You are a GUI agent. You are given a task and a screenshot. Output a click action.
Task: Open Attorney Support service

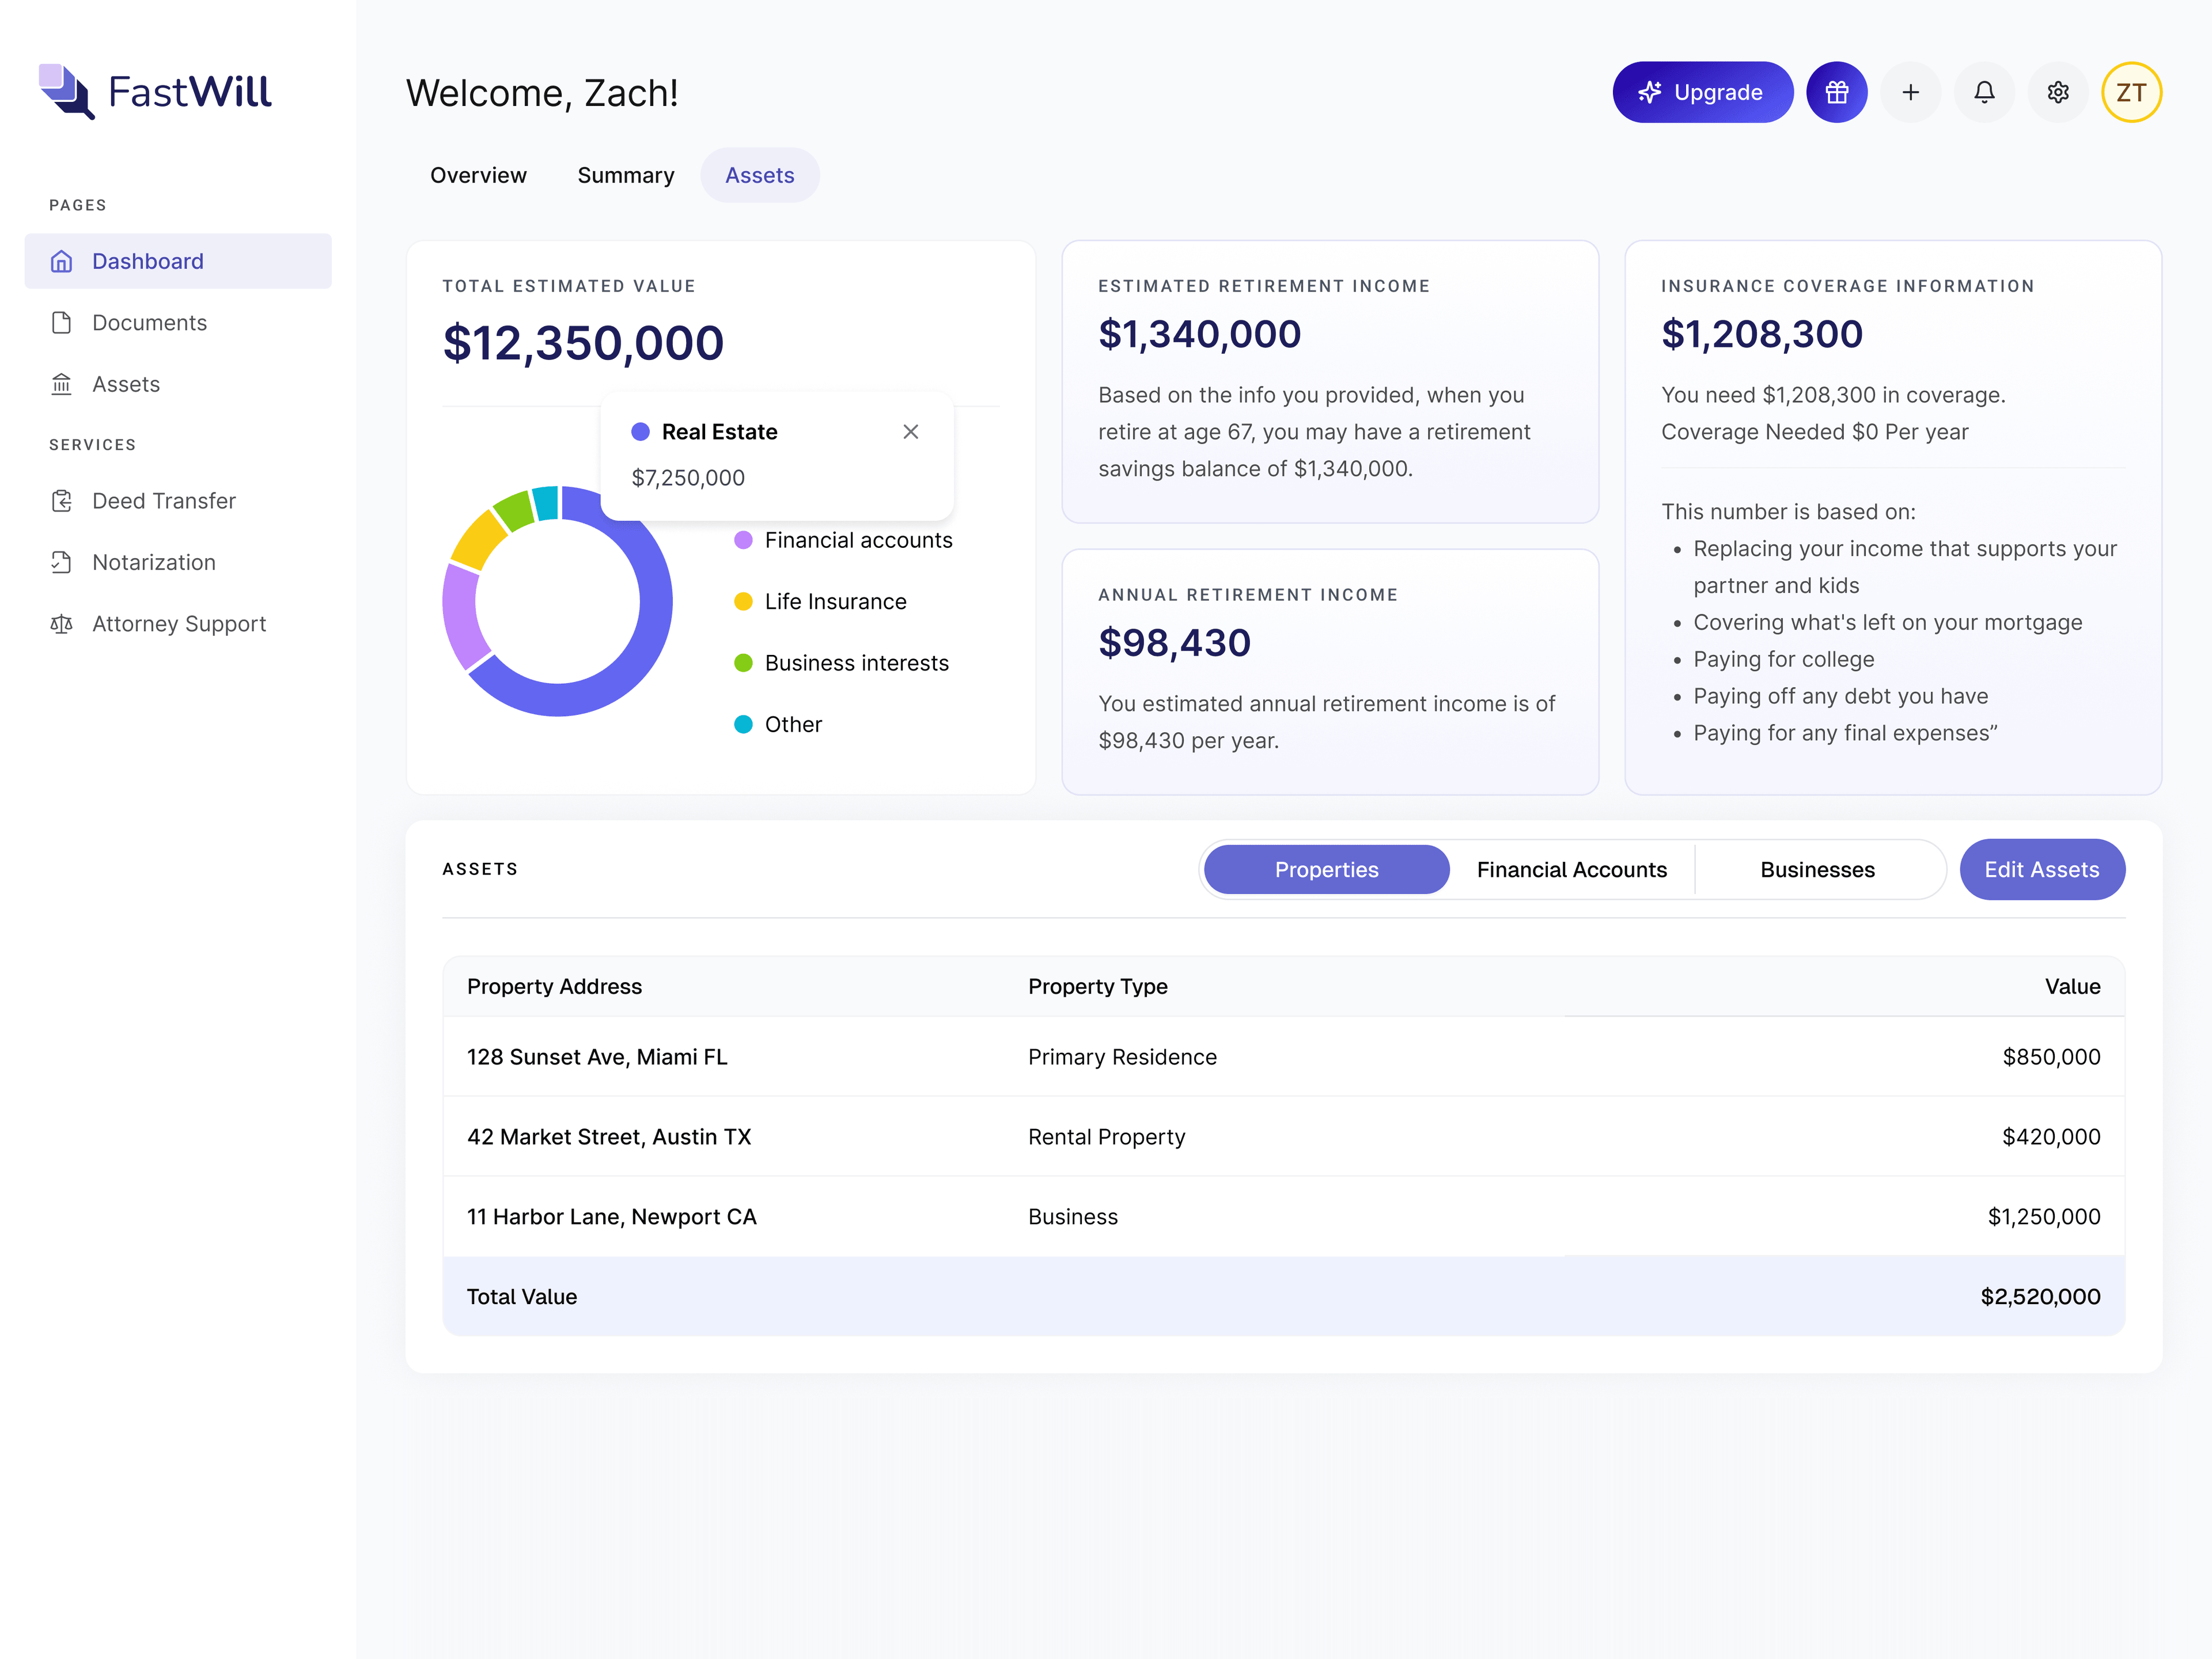(x=178, y=624)
